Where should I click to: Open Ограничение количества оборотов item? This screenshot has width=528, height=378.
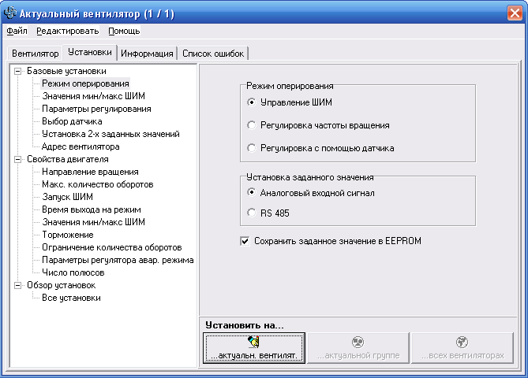pos(112,247)
